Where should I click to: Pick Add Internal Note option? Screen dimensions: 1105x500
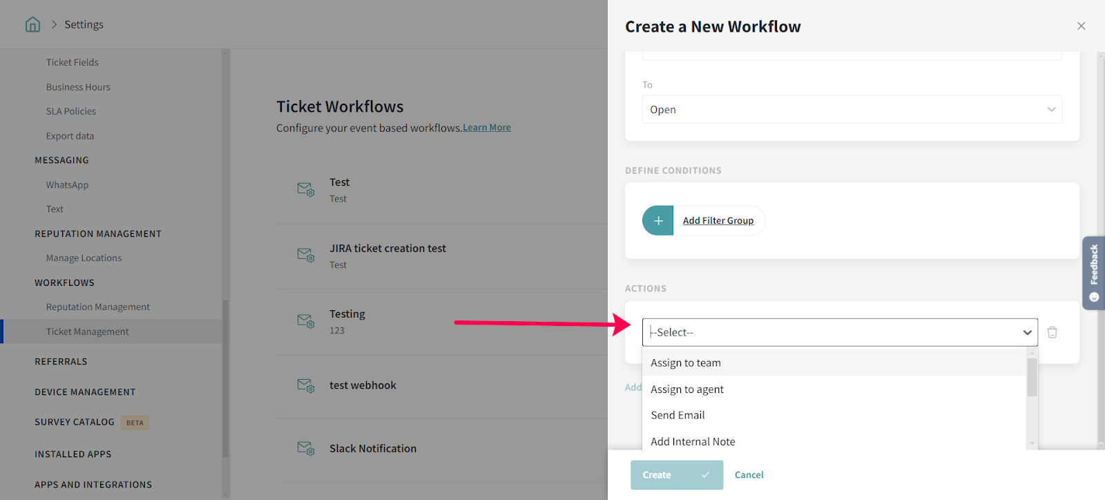(693, 442)
